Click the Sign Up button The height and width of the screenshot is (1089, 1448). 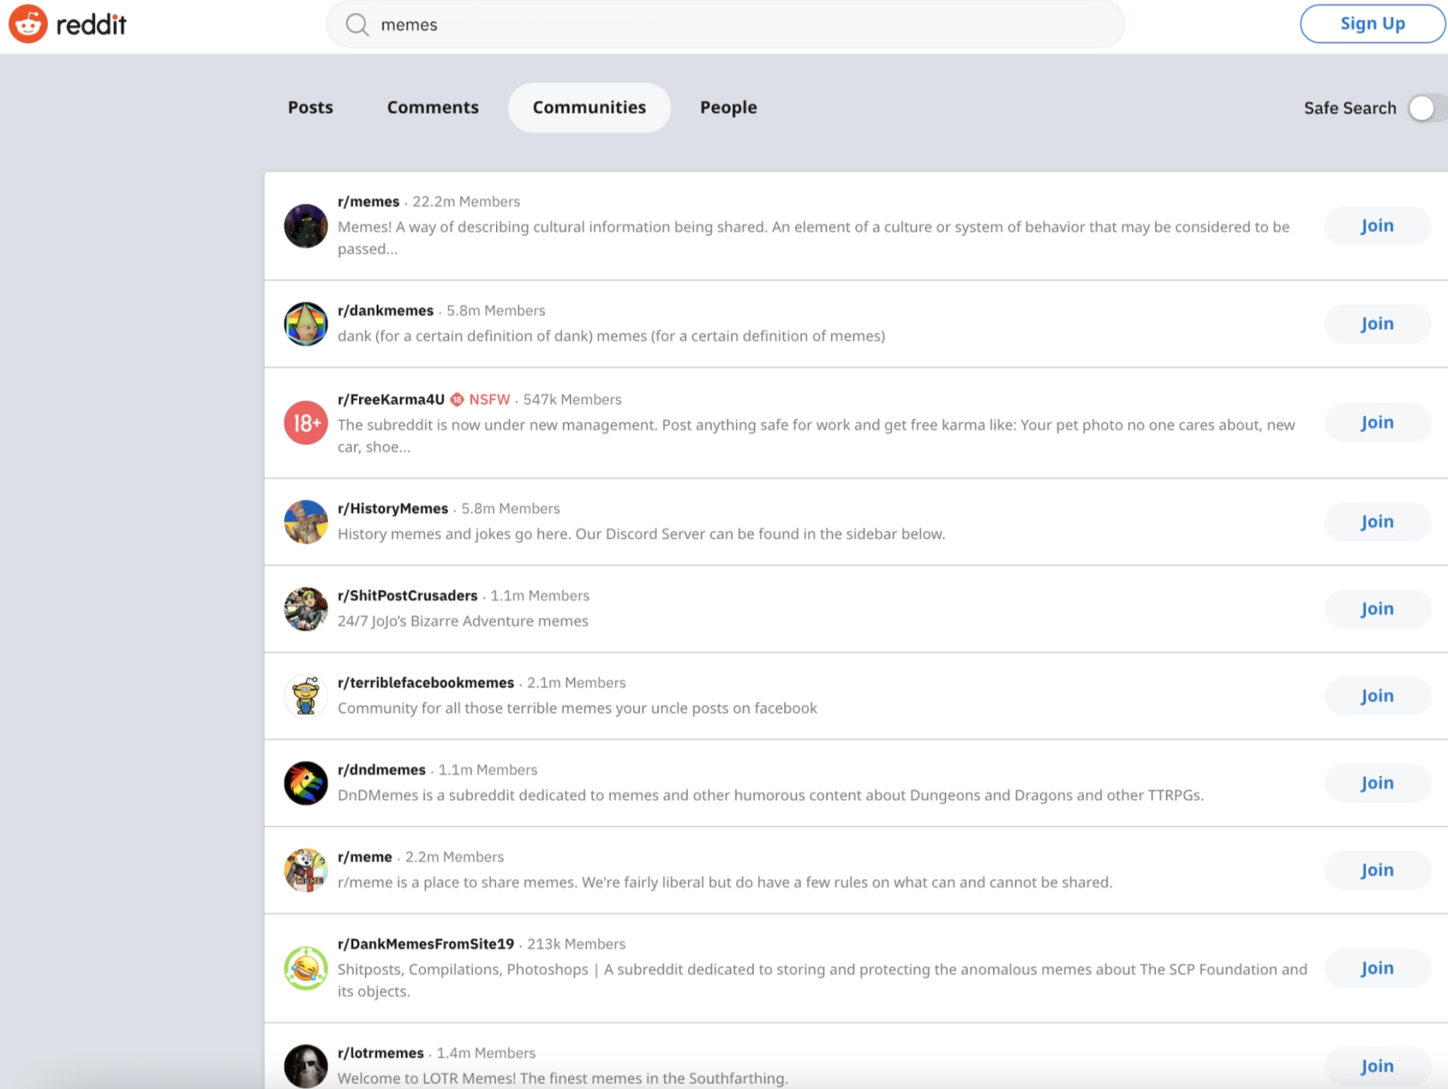(1373, 24)
